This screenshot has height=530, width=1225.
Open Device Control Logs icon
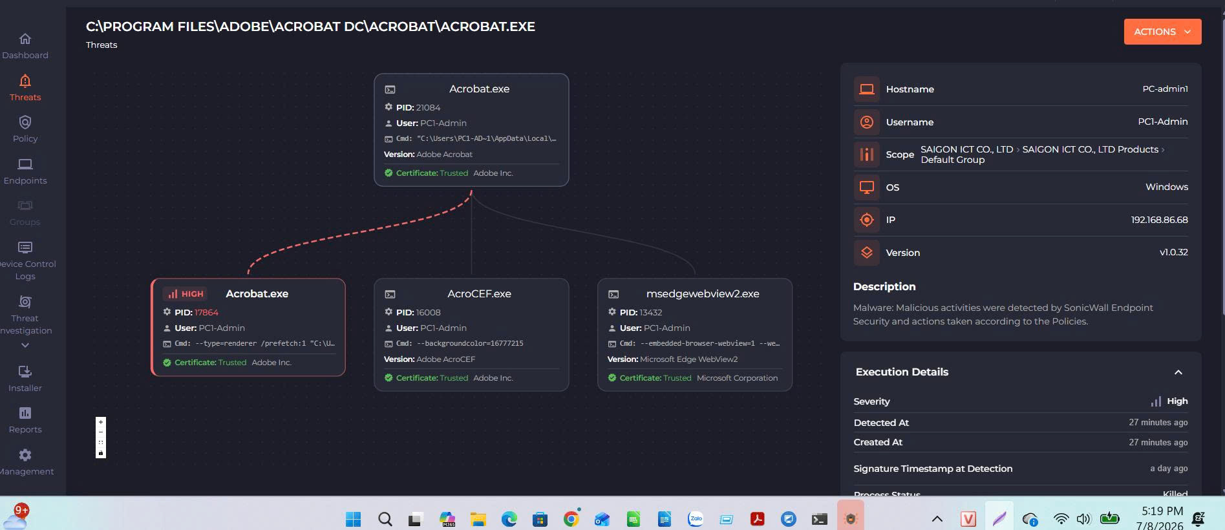point(25,248)
